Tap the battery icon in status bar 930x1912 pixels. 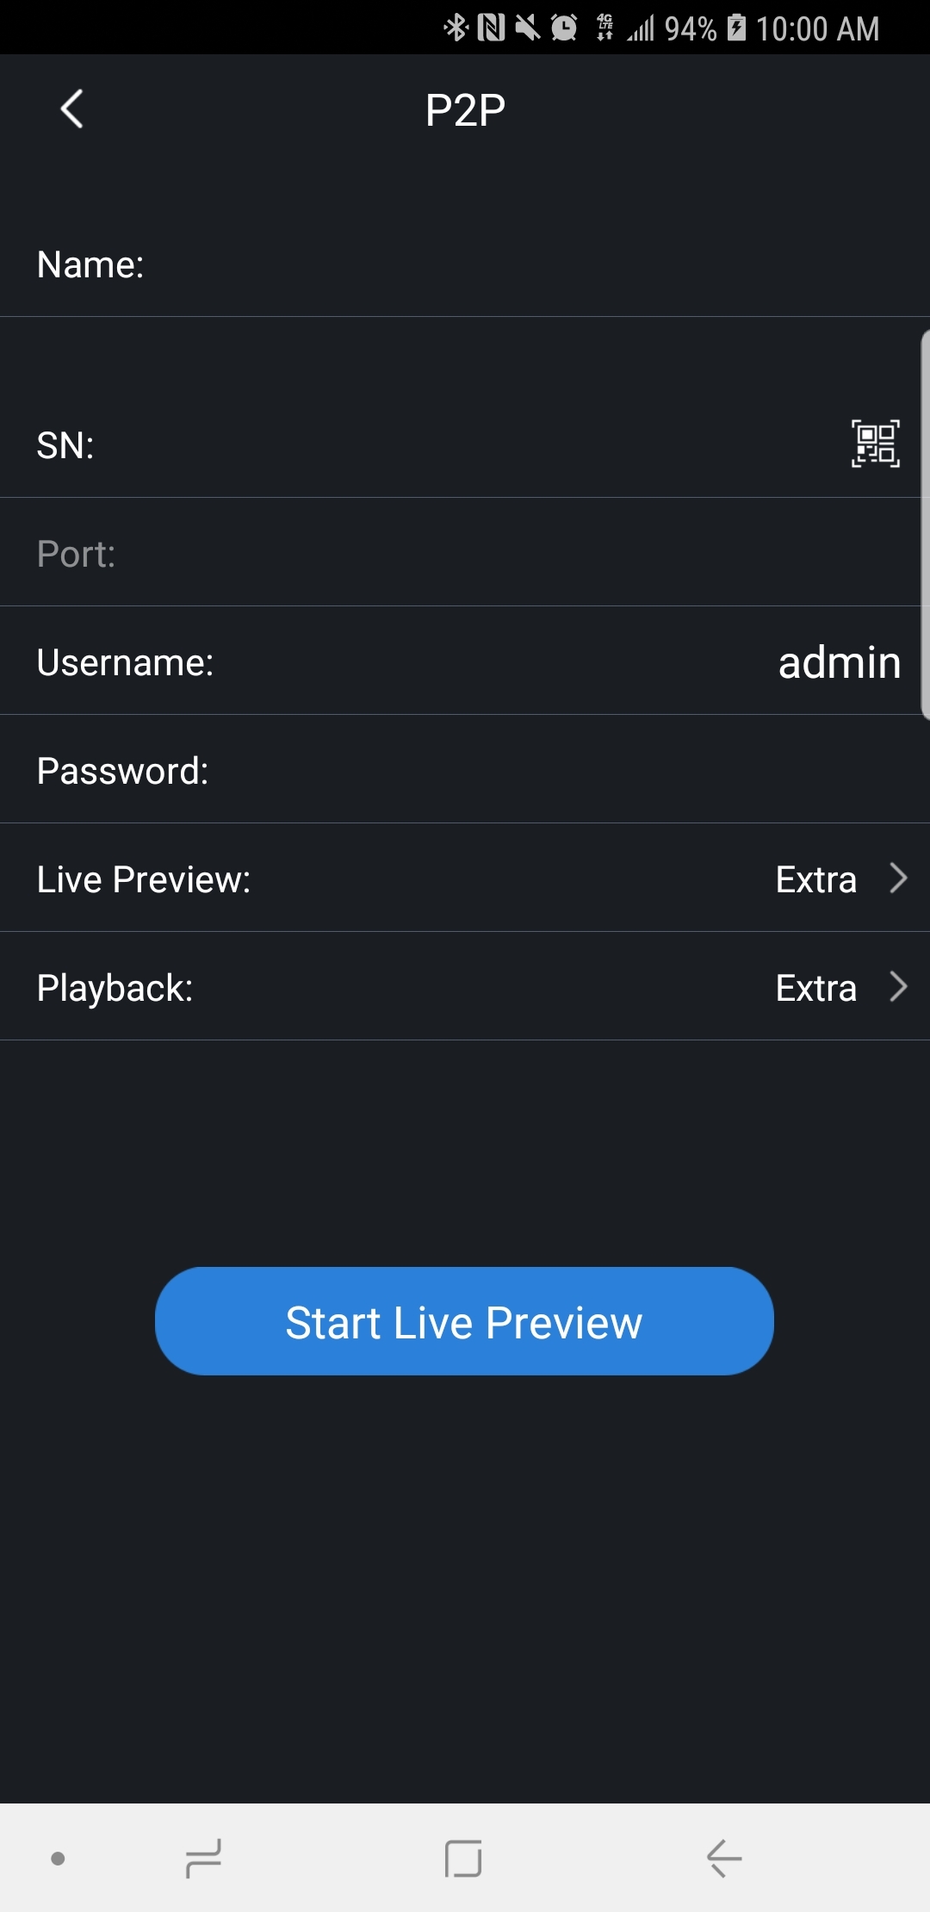pyautogui.click(x=737, y=28)
